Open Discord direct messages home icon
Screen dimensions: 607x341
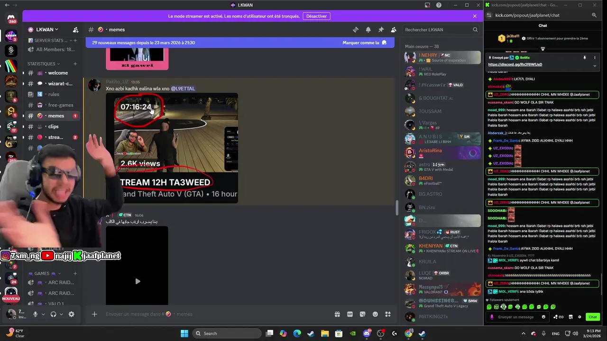point(11,18)
